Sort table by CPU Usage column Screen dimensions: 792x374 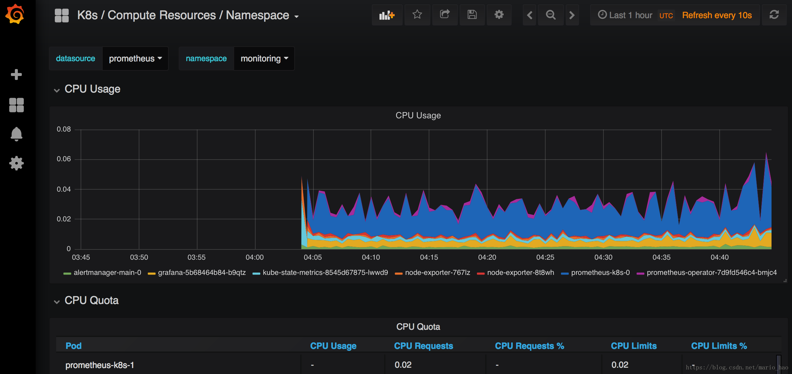coord(333,346)
